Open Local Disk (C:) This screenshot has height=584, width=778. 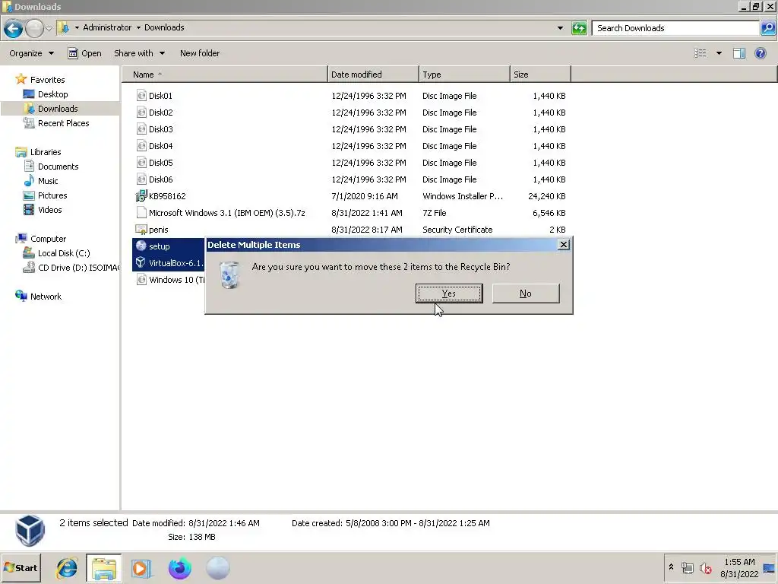(56, 253)
